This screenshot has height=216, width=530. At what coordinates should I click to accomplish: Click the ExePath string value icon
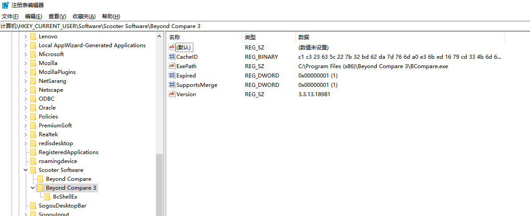[x=172, y=66]
